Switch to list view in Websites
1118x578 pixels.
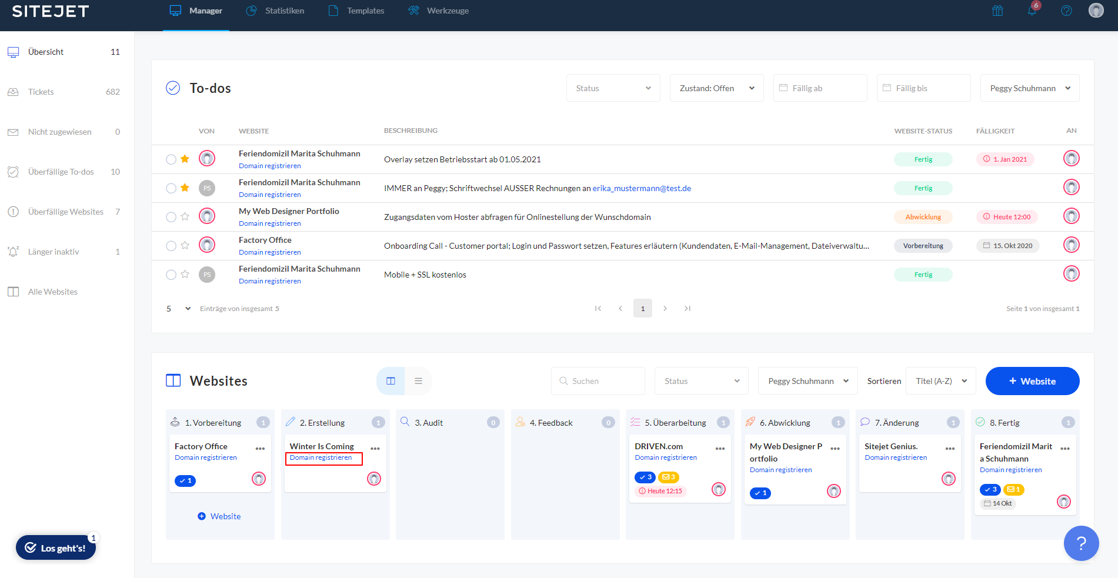pyautogui.click(x=418, y=381)
